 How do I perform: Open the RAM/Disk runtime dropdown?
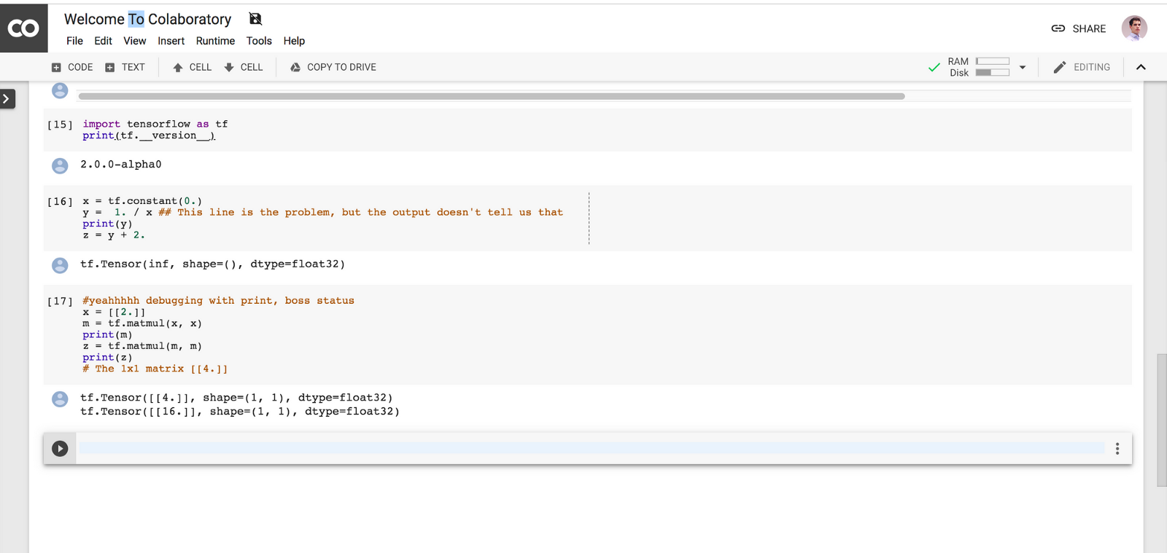tap(1022, 67)
